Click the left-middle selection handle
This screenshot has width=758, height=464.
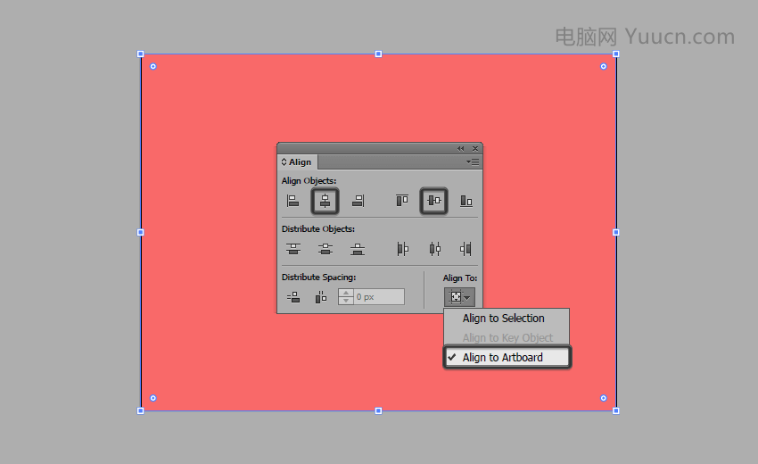(141, 232)
